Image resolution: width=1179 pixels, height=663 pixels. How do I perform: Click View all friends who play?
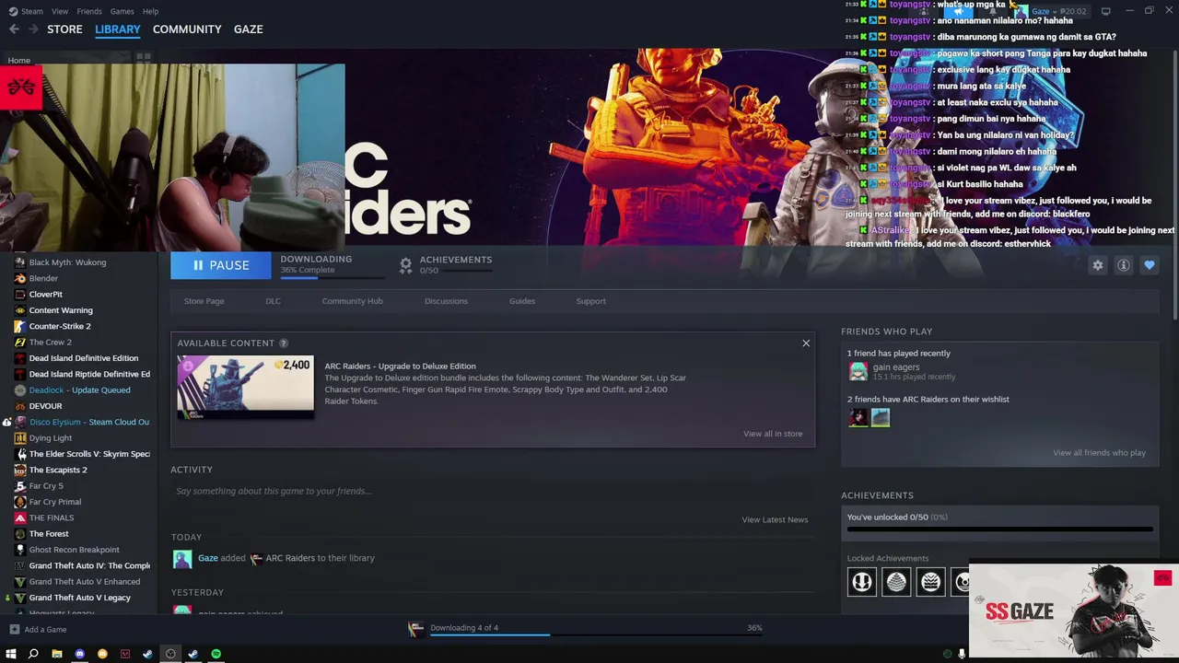coord(1099,453)
